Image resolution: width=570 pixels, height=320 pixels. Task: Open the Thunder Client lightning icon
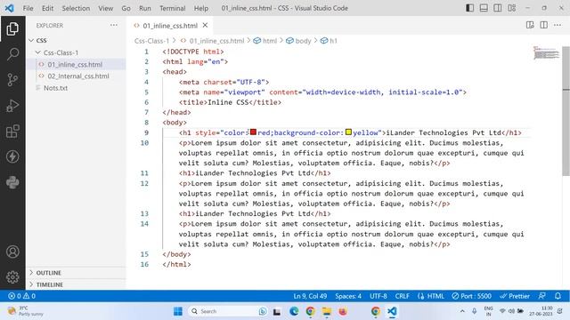(x=12, y=156)
